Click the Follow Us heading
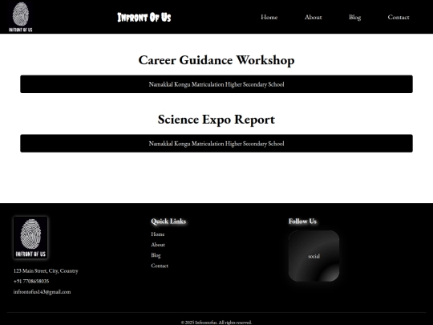 (x=302, y=221)
